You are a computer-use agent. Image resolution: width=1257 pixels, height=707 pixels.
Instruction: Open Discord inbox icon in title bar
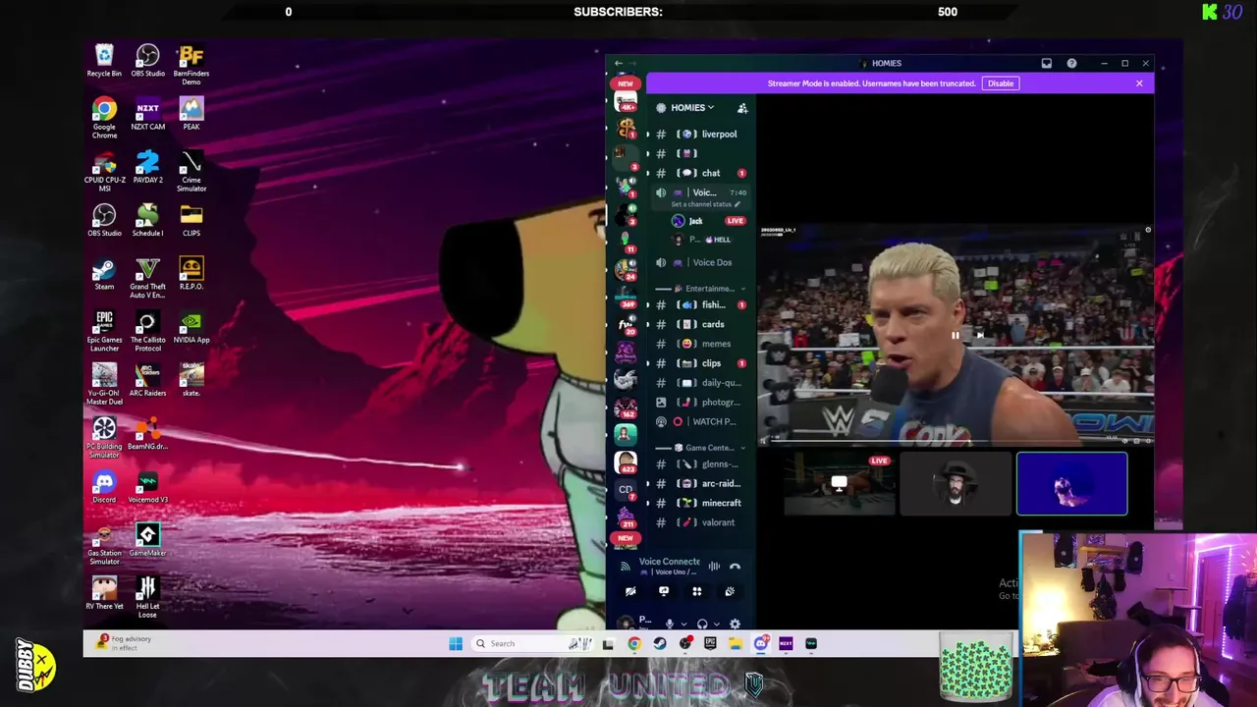pos(1047,63)
